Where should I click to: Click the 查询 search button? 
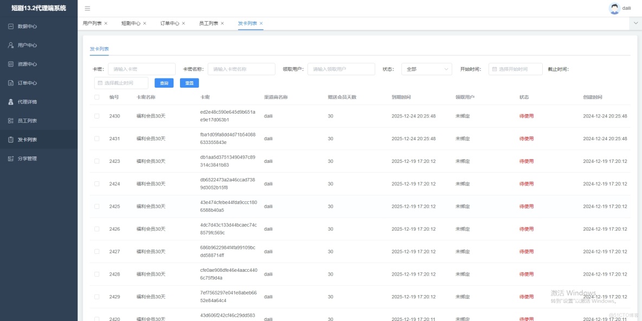(164, 82)
